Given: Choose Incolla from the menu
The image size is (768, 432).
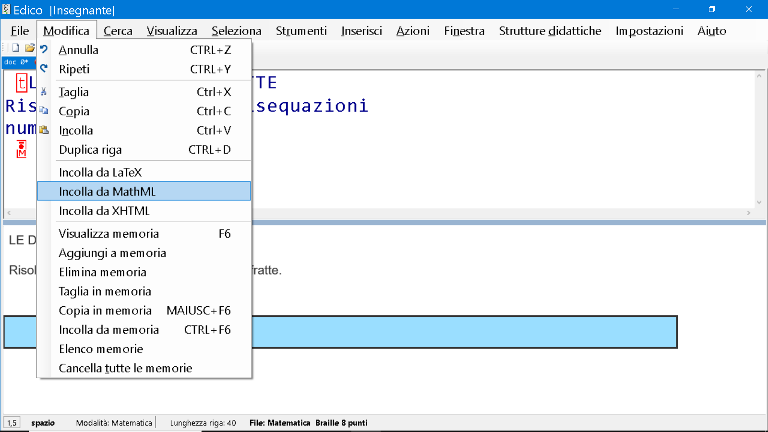Looking at the screenshot, I should point(144,130).
